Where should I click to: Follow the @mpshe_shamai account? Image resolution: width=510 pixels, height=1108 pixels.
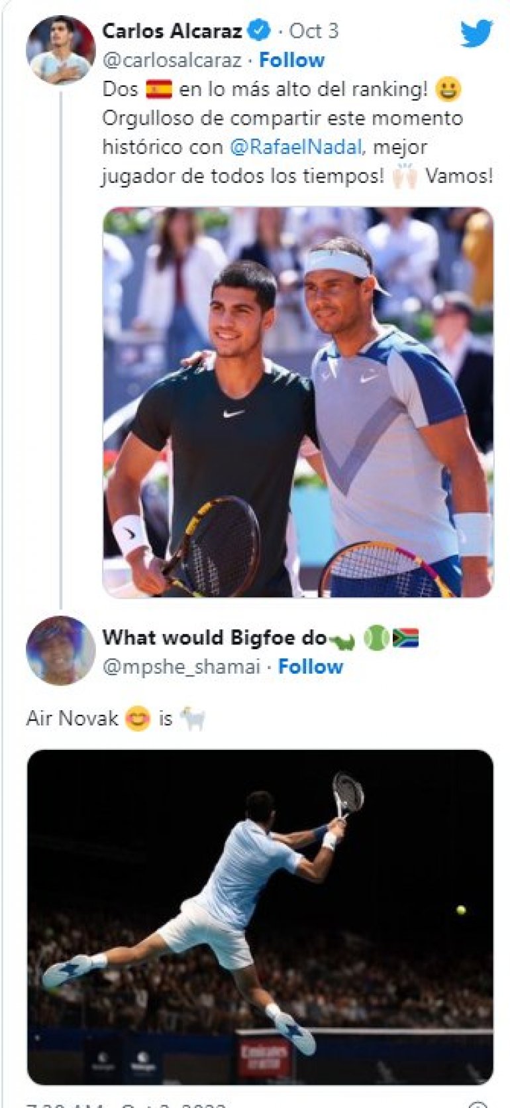[310, 666]
